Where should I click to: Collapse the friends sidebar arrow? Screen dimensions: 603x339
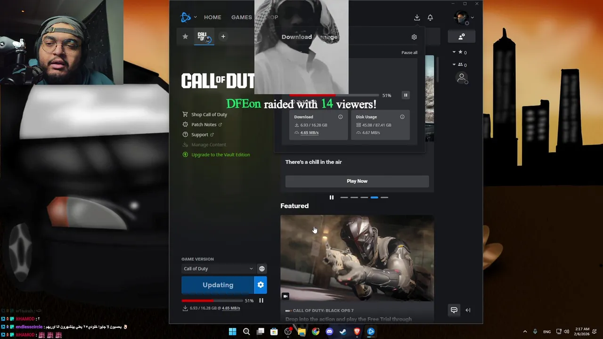pos(468,310)
